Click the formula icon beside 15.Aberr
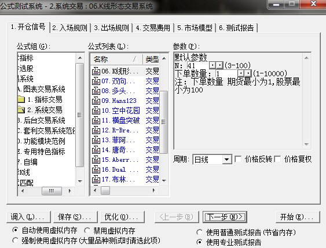 [x=96, y=160]
